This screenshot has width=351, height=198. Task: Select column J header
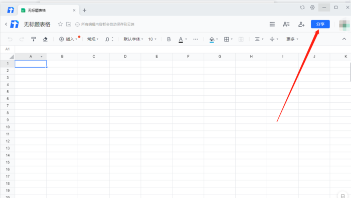[314, 57]
